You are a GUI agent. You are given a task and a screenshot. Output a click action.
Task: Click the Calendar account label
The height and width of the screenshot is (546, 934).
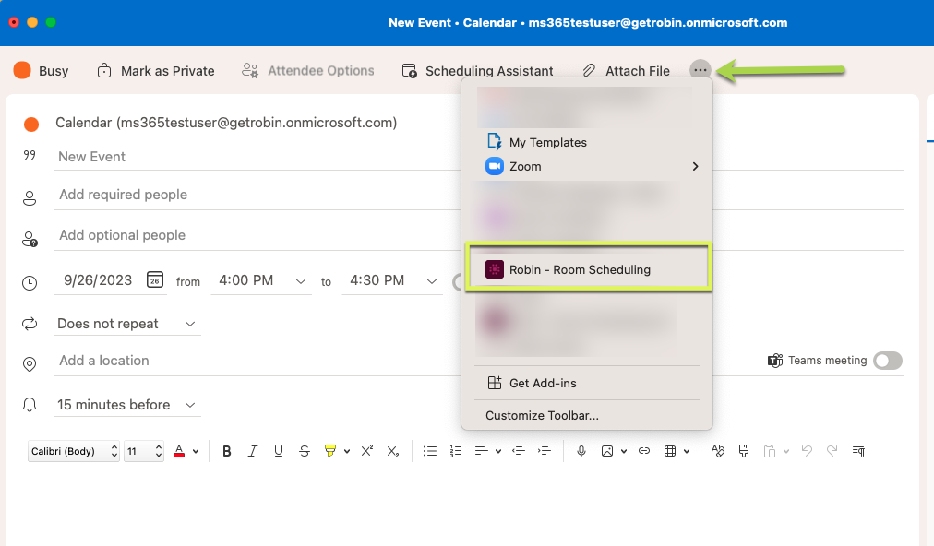point(226,123)
